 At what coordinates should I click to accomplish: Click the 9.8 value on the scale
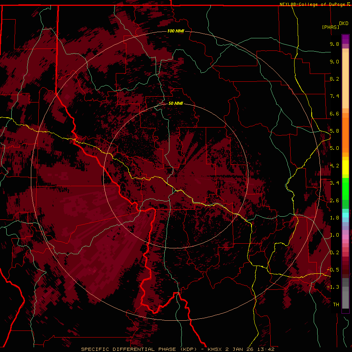pos(334,44)
